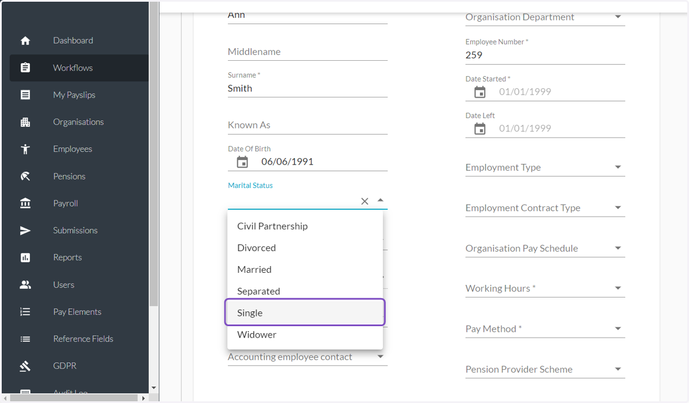This screenshot has height=403, width=689.
Task: Pick Widower in the Marital Status list
Action: [x=305, y=335]
